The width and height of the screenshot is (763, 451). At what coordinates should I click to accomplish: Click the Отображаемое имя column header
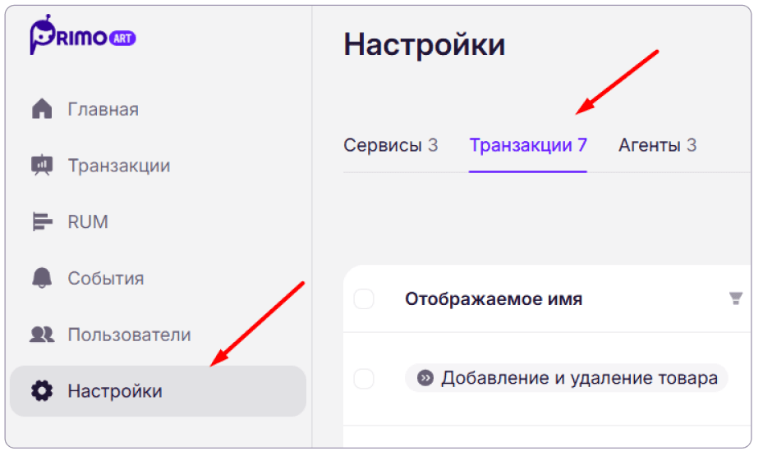[x=494, y=298]
